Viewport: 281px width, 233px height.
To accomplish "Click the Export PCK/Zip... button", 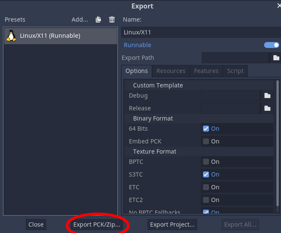I will 97,225.
